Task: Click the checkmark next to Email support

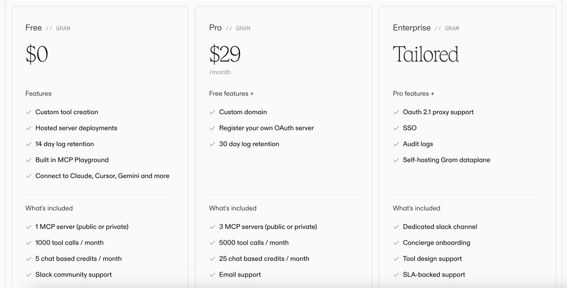Action: pos(213,275)
